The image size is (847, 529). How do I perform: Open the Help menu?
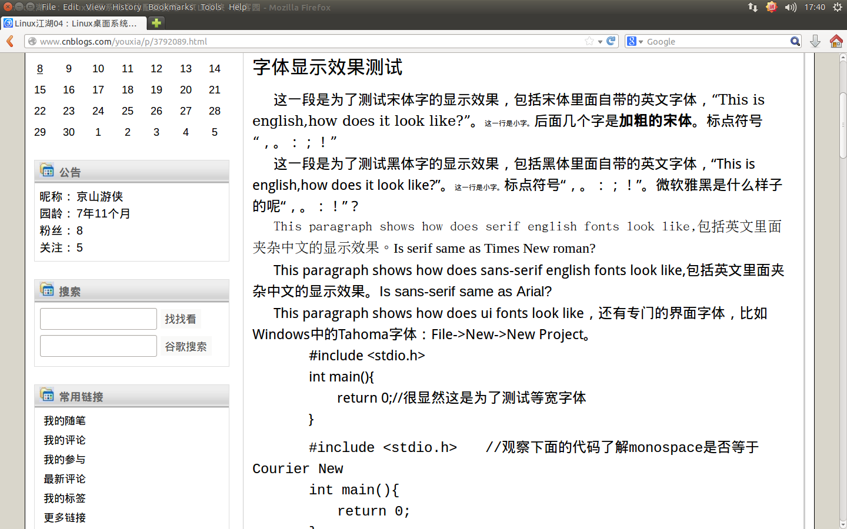click(238, 7)
